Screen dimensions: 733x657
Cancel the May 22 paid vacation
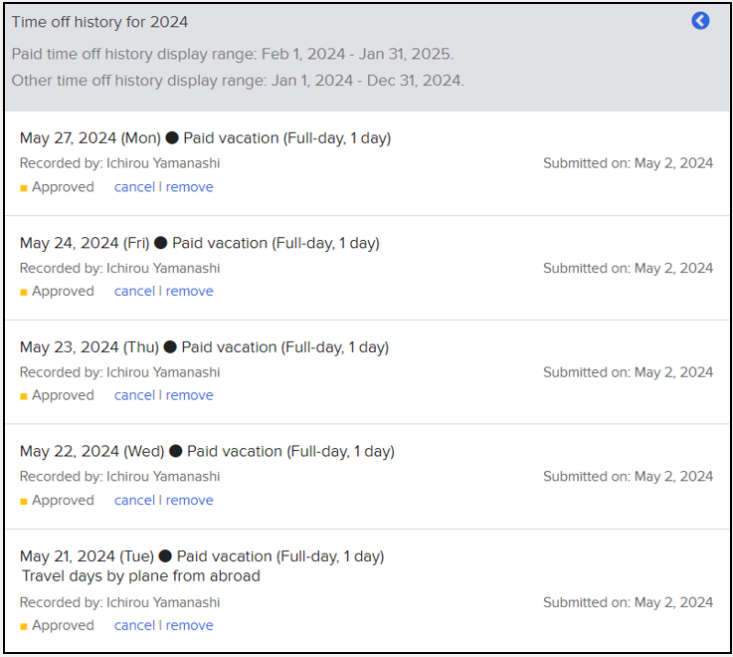134,501
